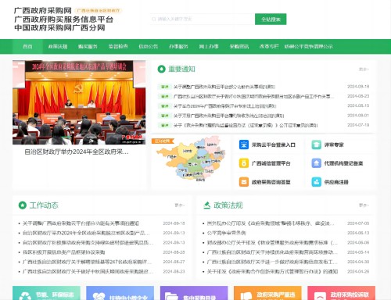391x300 pixels.
Task: Open the 信息公告 navigation menu item
Action: 148,47
